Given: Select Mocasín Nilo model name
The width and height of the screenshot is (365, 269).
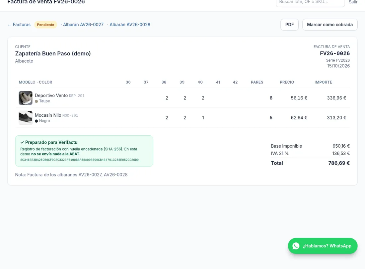Looking at the screenshot, I should [x=48, y=115].
